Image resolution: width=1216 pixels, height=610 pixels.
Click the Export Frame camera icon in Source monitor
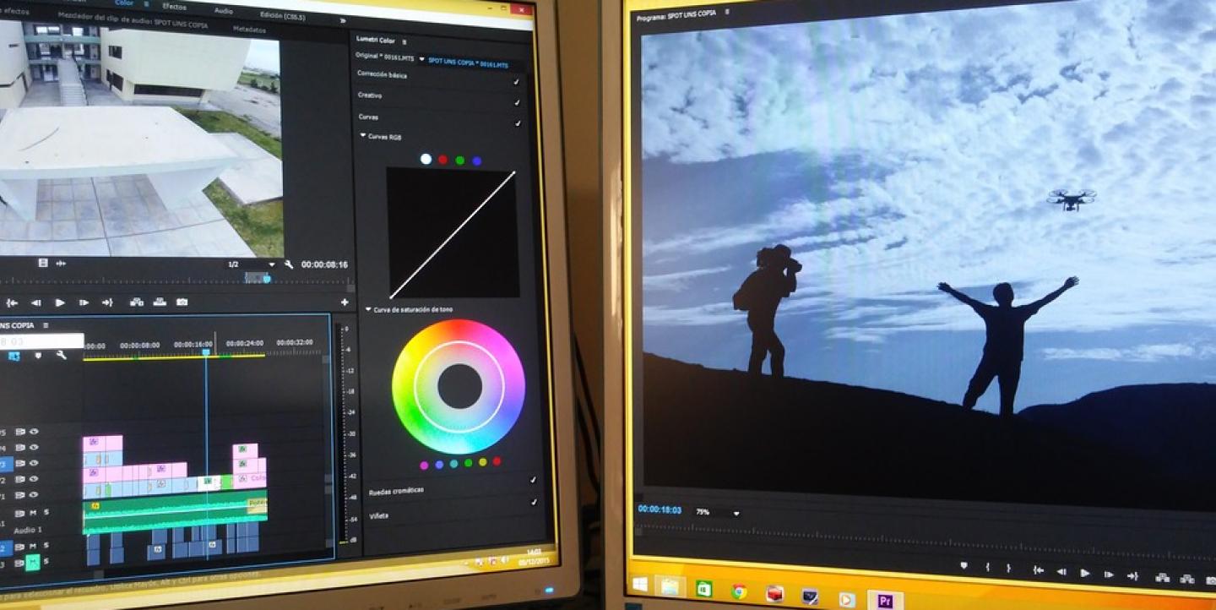pyautogui.click(x=182, y=302)
